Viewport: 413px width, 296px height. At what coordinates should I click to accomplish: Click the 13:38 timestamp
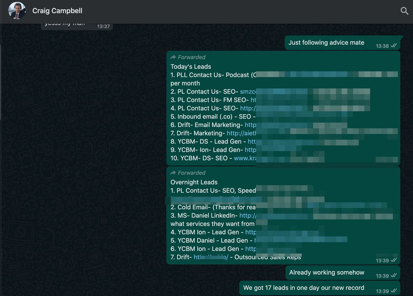(x=382, y=46)
